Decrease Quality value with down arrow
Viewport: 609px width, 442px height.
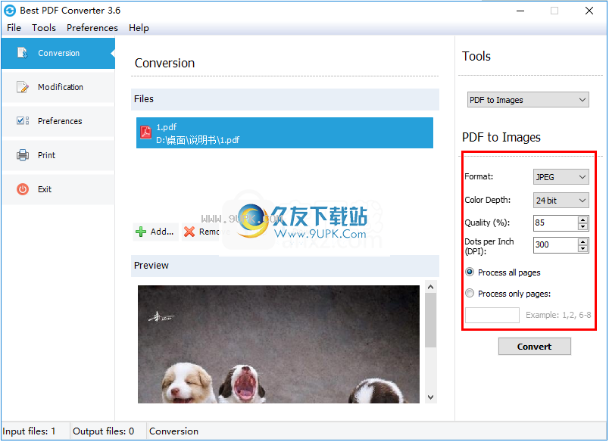[582, 226]
